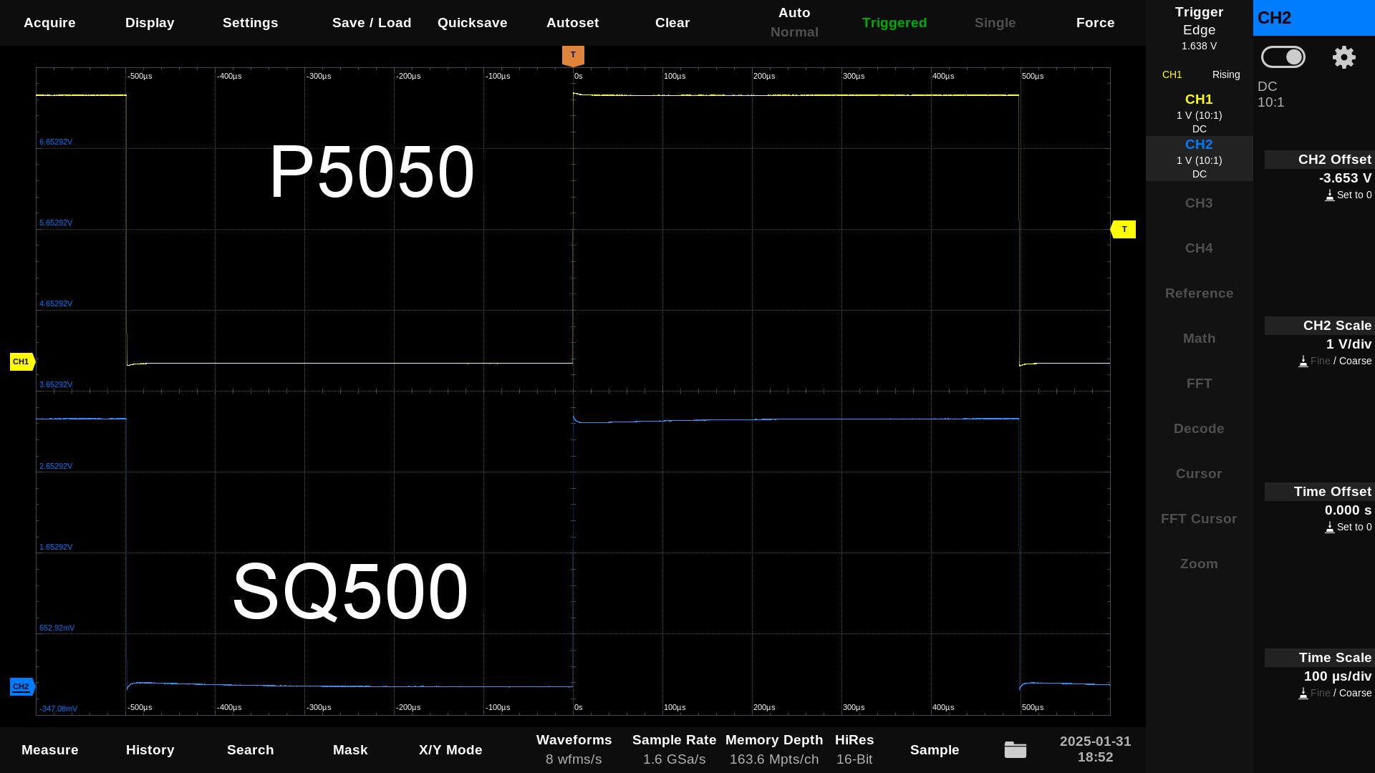Change Rising trigger slope
This screenshot has height=773, width=1375.
pos(1225,74)
